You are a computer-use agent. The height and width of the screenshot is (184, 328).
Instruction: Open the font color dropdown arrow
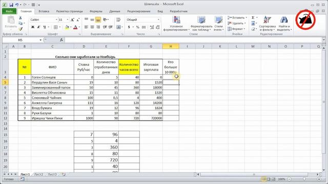[79, 27]
